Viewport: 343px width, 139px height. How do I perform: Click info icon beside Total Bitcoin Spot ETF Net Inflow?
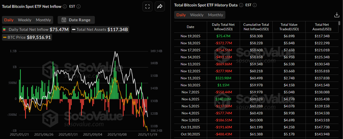(65, 6)
